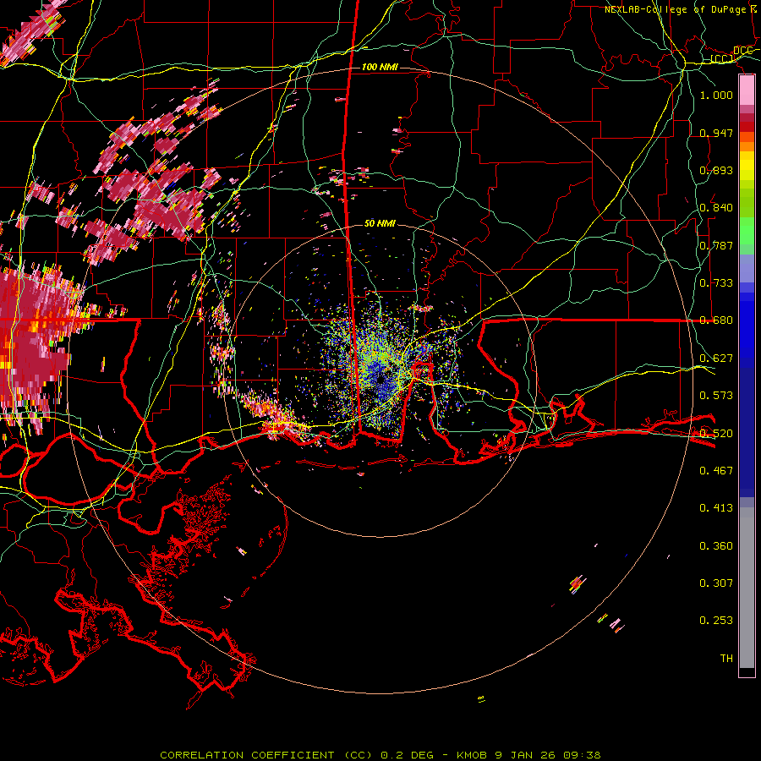Select the 0.253 legend value
The image size is (761, 761).
pyautogui.click(x=716, y=621)
